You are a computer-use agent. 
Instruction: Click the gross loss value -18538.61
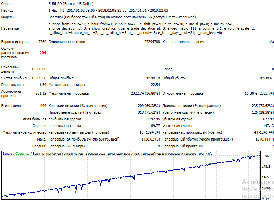pyautogui.click(x=266, y=78)
